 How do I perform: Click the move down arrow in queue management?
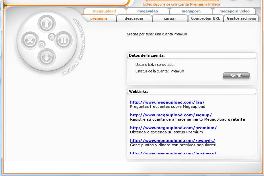[x=46, y=57]
